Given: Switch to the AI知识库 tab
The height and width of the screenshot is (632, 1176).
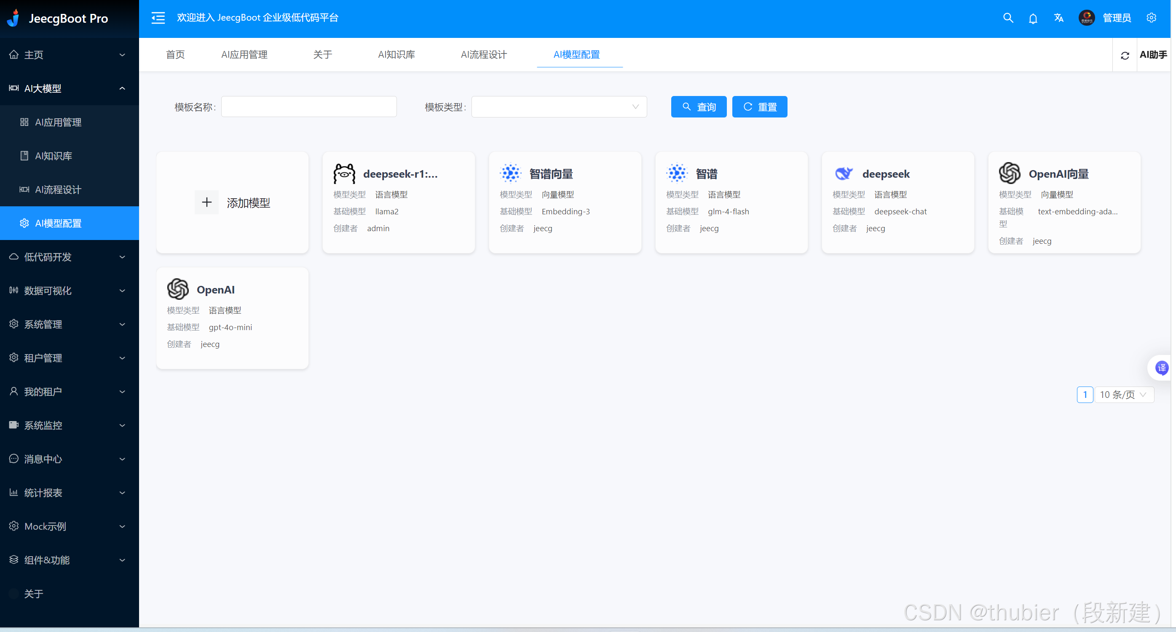Looking at the screenshot, I should click(x=396, y=55).
